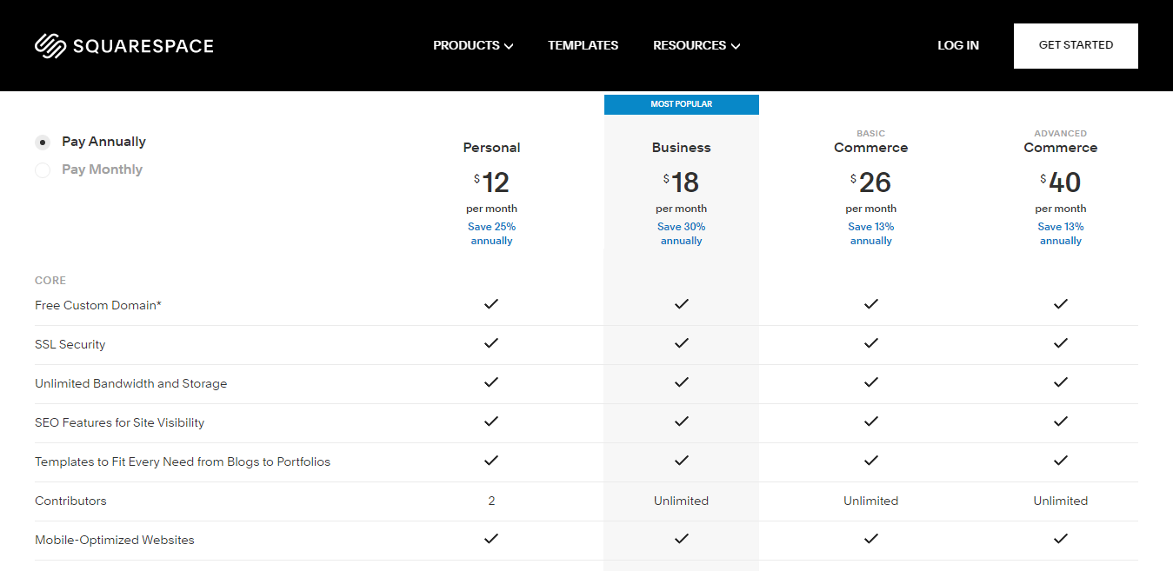1173x571 pixels.
Task: Open the TEMPLATES page
Action: (x=583, y=45)
